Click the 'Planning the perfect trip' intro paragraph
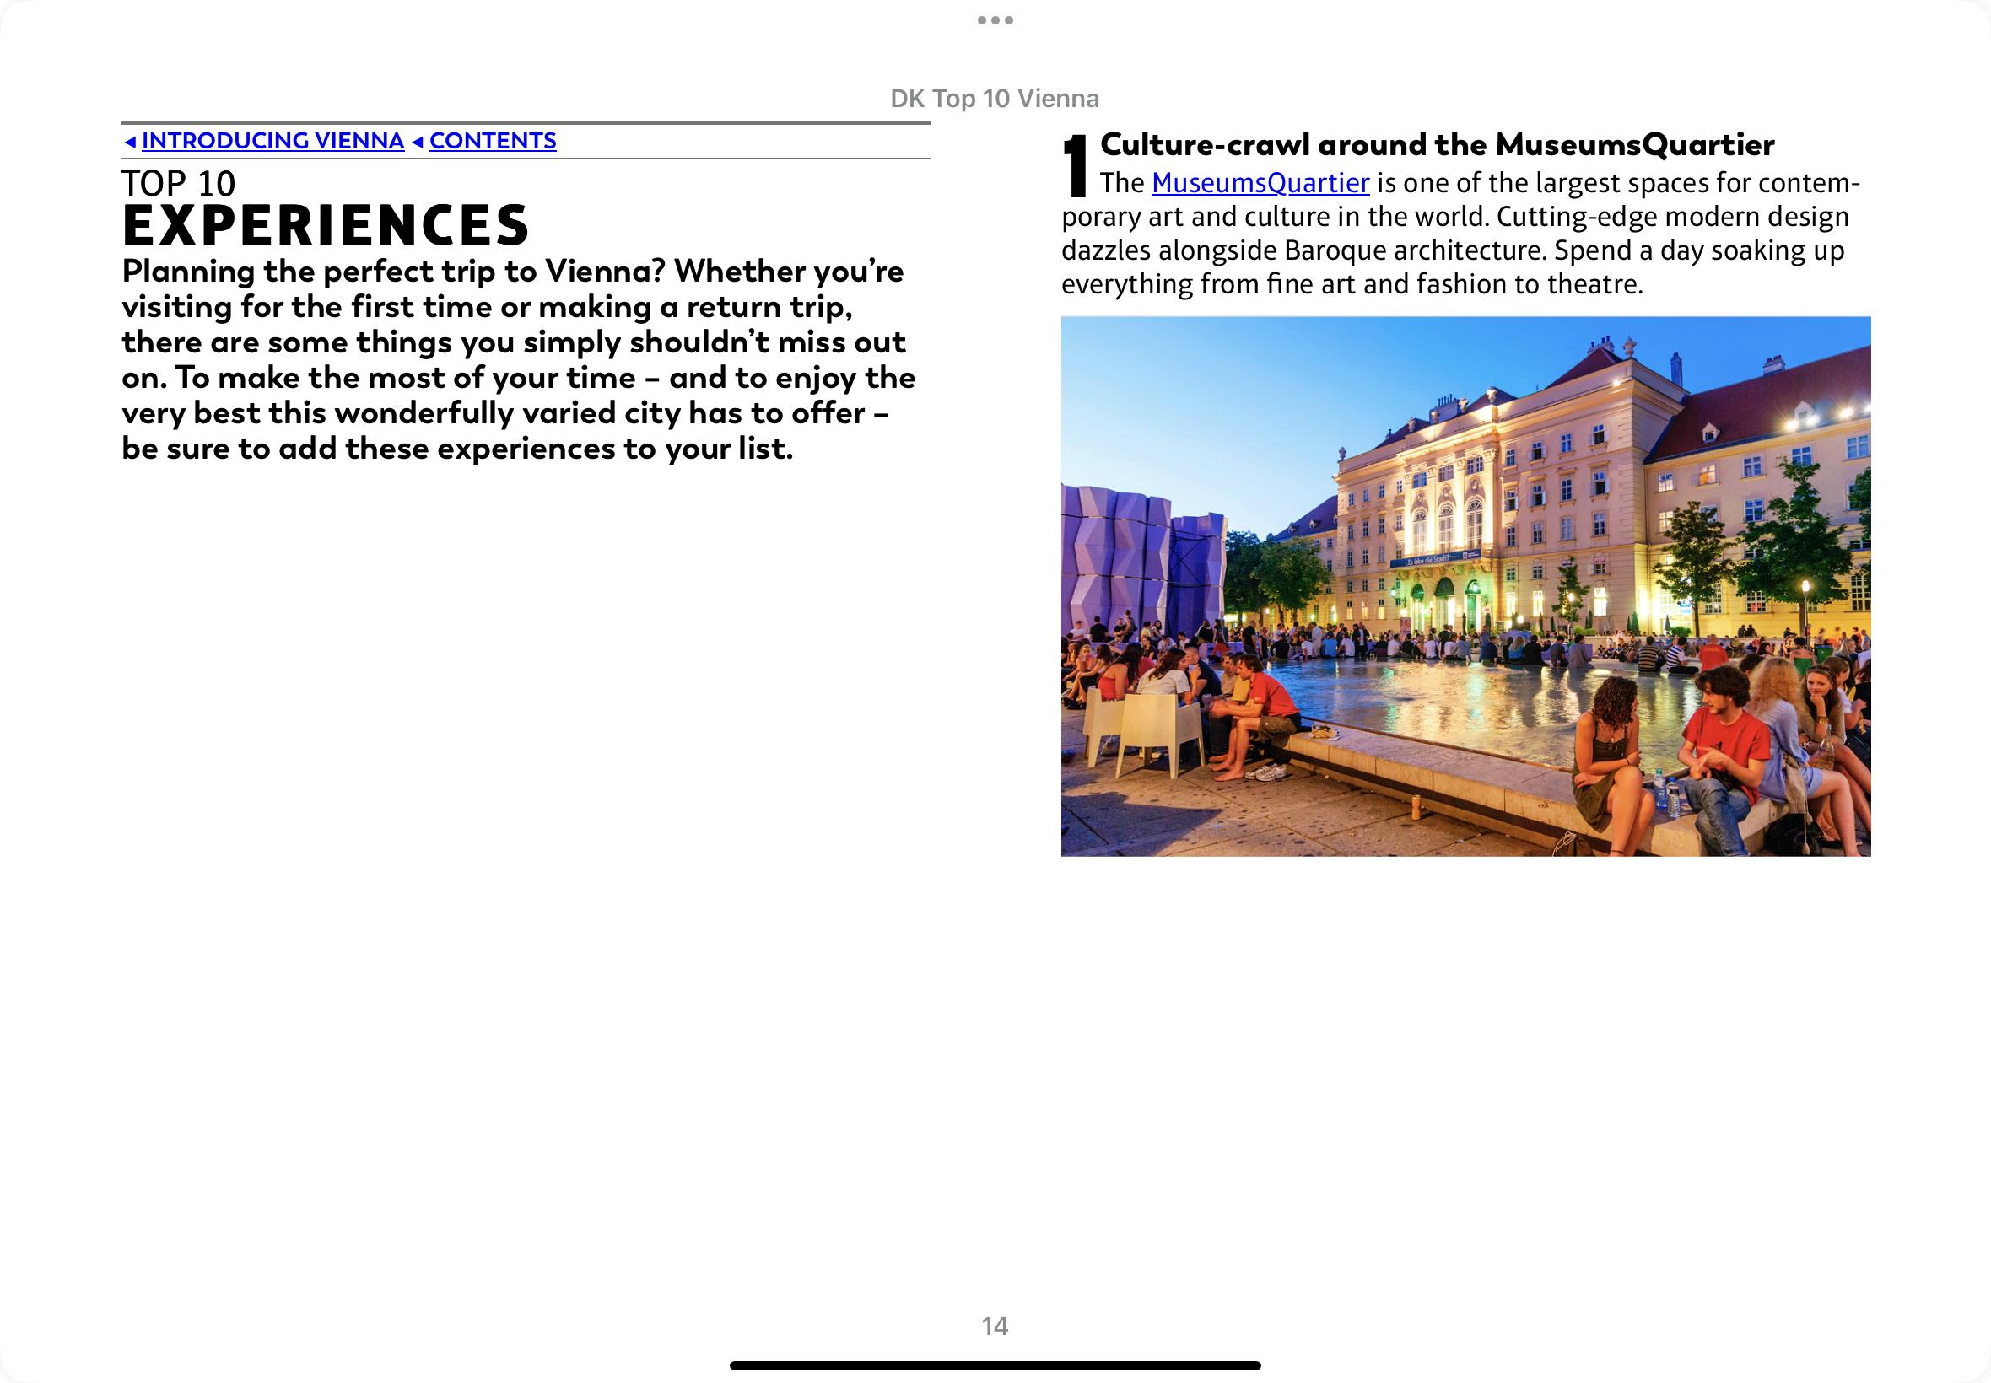This screenshot has height=1383, width=1991. [x=517, y=358]
